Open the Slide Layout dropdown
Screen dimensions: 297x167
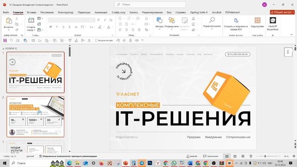40,19
